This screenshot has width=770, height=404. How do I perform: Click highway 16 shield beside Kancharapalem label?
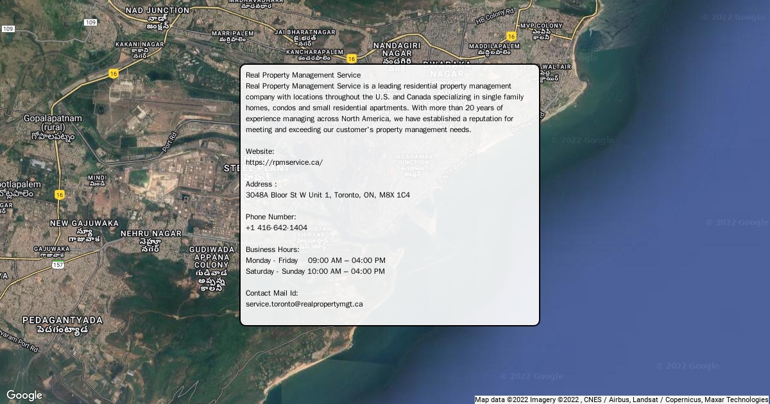click(x=351, y=58)
